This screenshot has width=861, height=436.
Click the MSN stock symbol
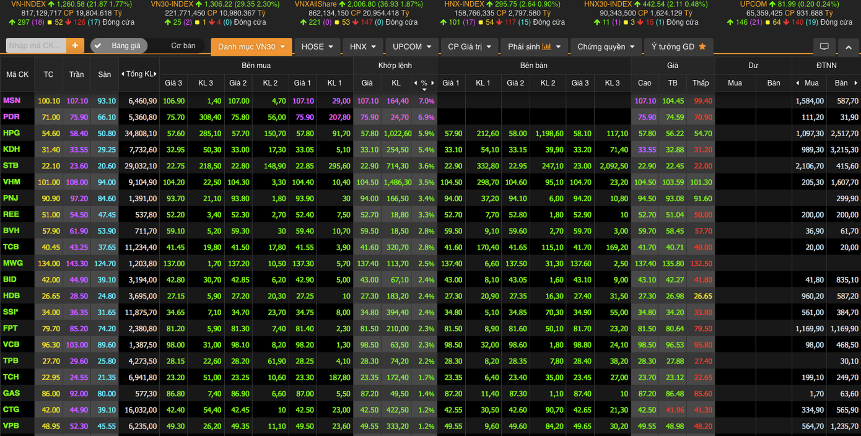pyautogui.click(x=11, y=100)
